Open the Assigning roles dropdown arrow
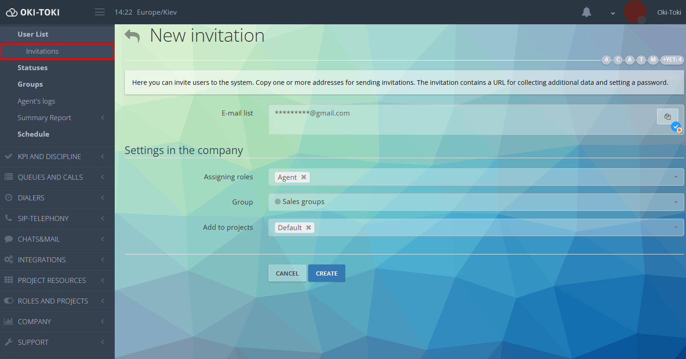 (x=676, y=177)
